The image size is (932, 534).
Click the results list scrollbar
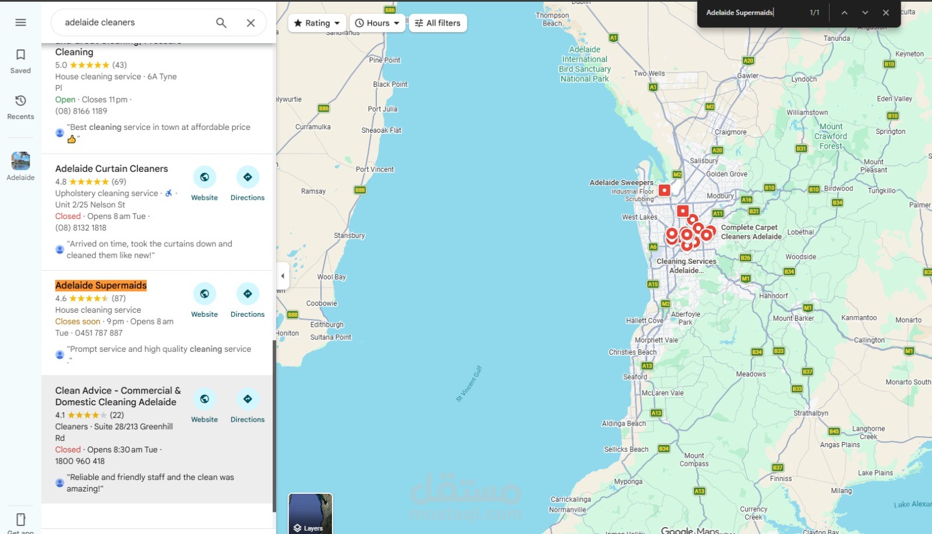tap(274, 425)
